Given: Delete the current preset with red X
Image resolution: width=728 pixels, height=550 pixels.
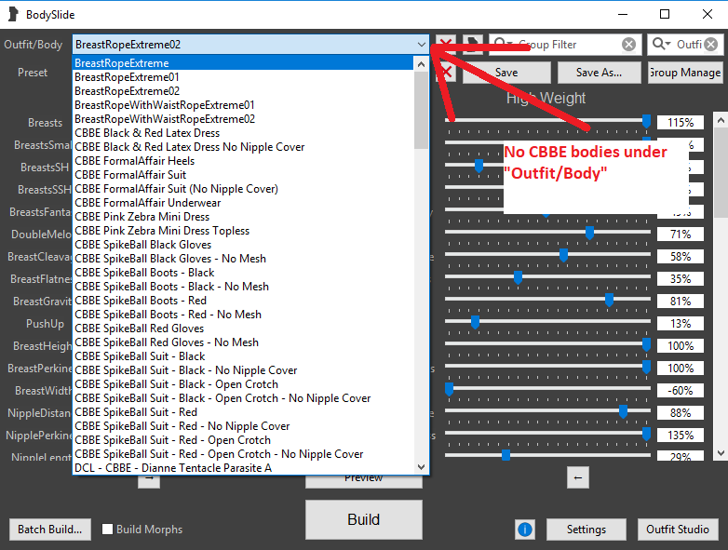Looking at the screenshot, I should click(x=446, y=73).
